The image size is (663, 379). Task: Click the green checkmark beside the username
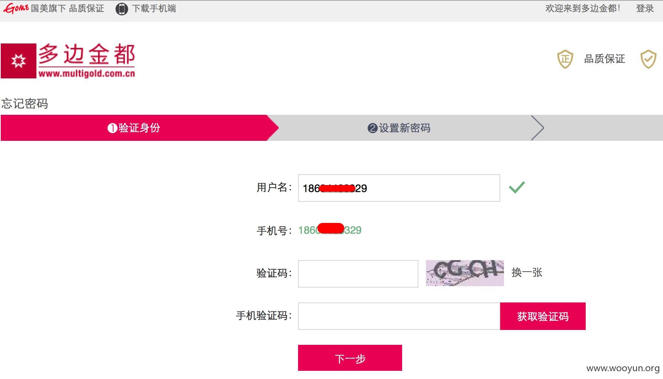(x=517, y=187)
